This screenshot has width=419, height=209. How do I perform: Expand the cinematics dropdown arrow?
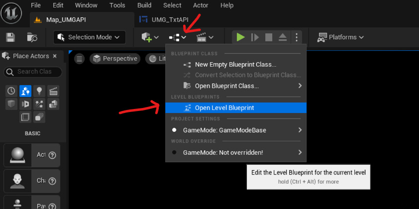(x=211, y=37)
